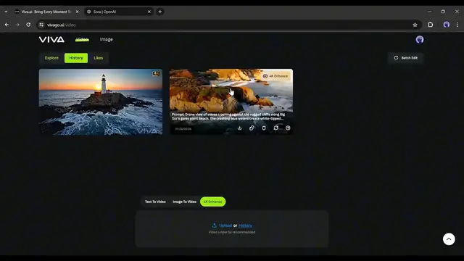
Task: Click the browser forward arrow
Action: tap(17, 25)
